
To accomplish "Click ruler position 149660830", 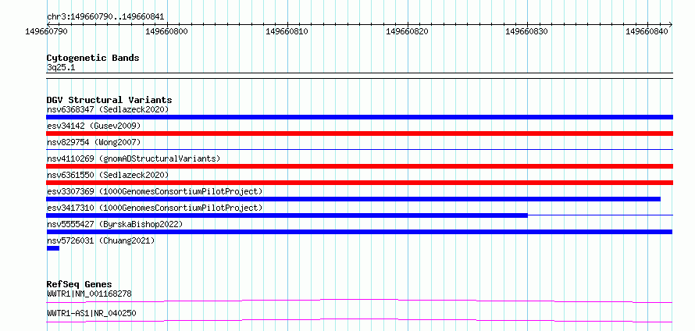I will 526,31.
